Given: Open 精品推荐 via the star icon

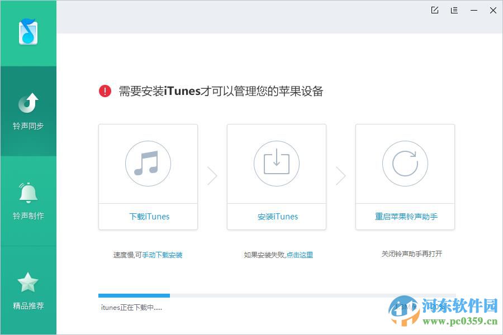Looking at the screenshot, I should [x=28, y=282].
